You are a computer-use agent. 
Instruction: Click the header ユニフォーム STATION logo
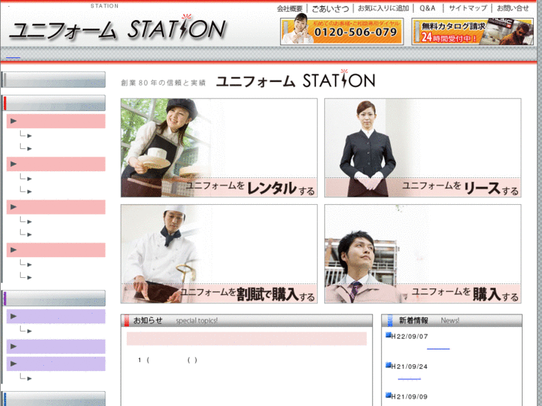pyautogui.click(x=118, y=29)
